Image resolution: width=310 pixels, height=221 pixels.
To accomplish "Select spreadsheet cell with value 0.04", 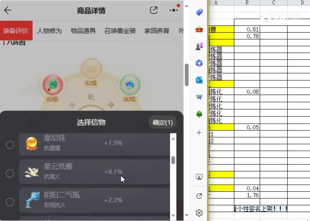I will pos(247,188).
